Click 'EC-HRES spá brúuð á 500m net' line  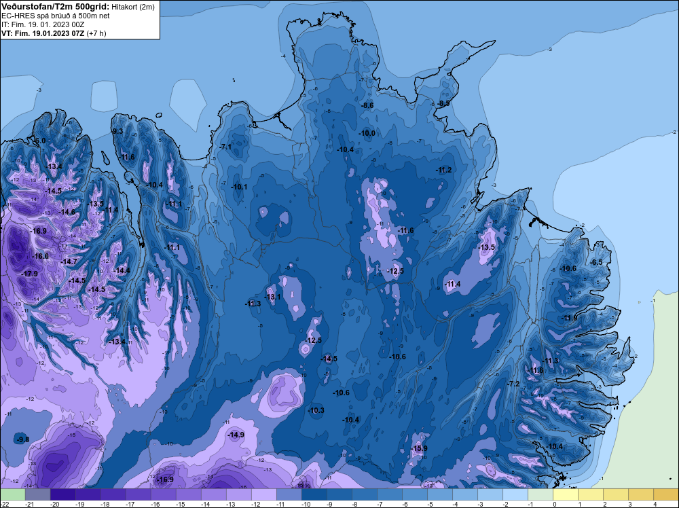point(56,16)
